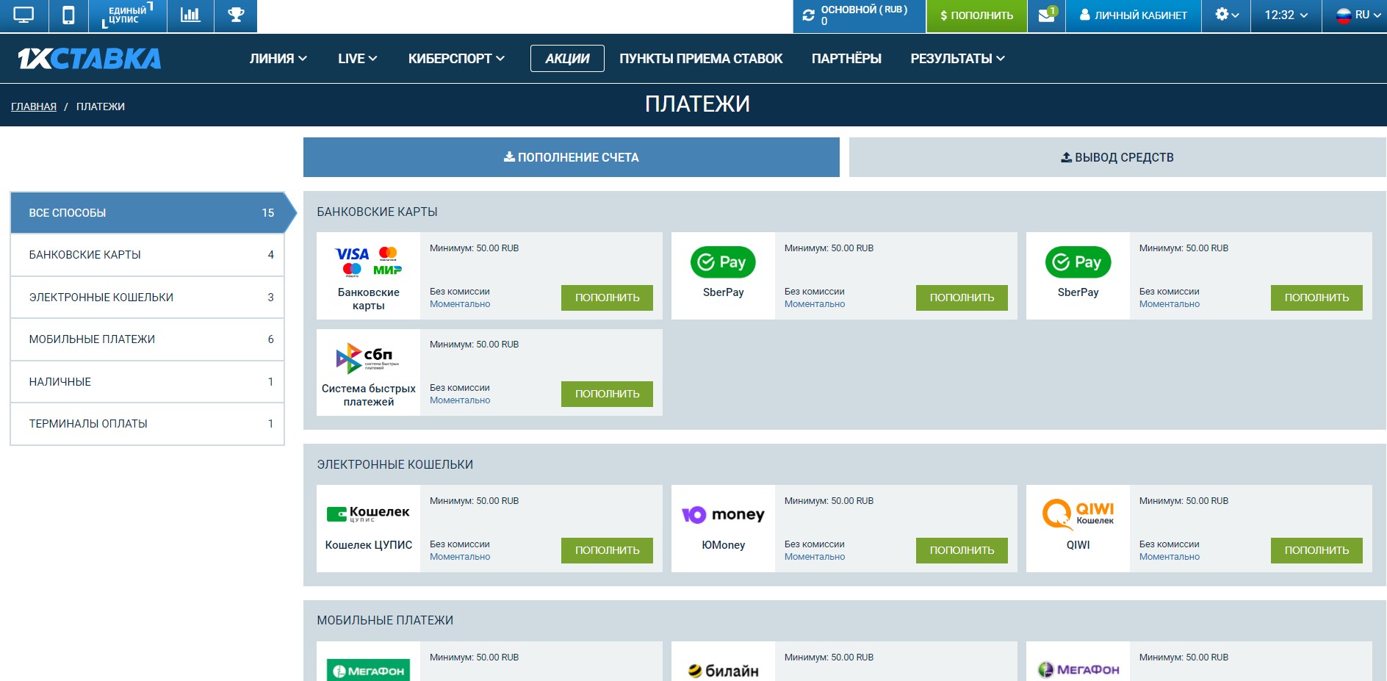Filter by ЭЛЕКТРОННЫЕ КОШЕЛЬКИ in sidebar

point(148,298)
